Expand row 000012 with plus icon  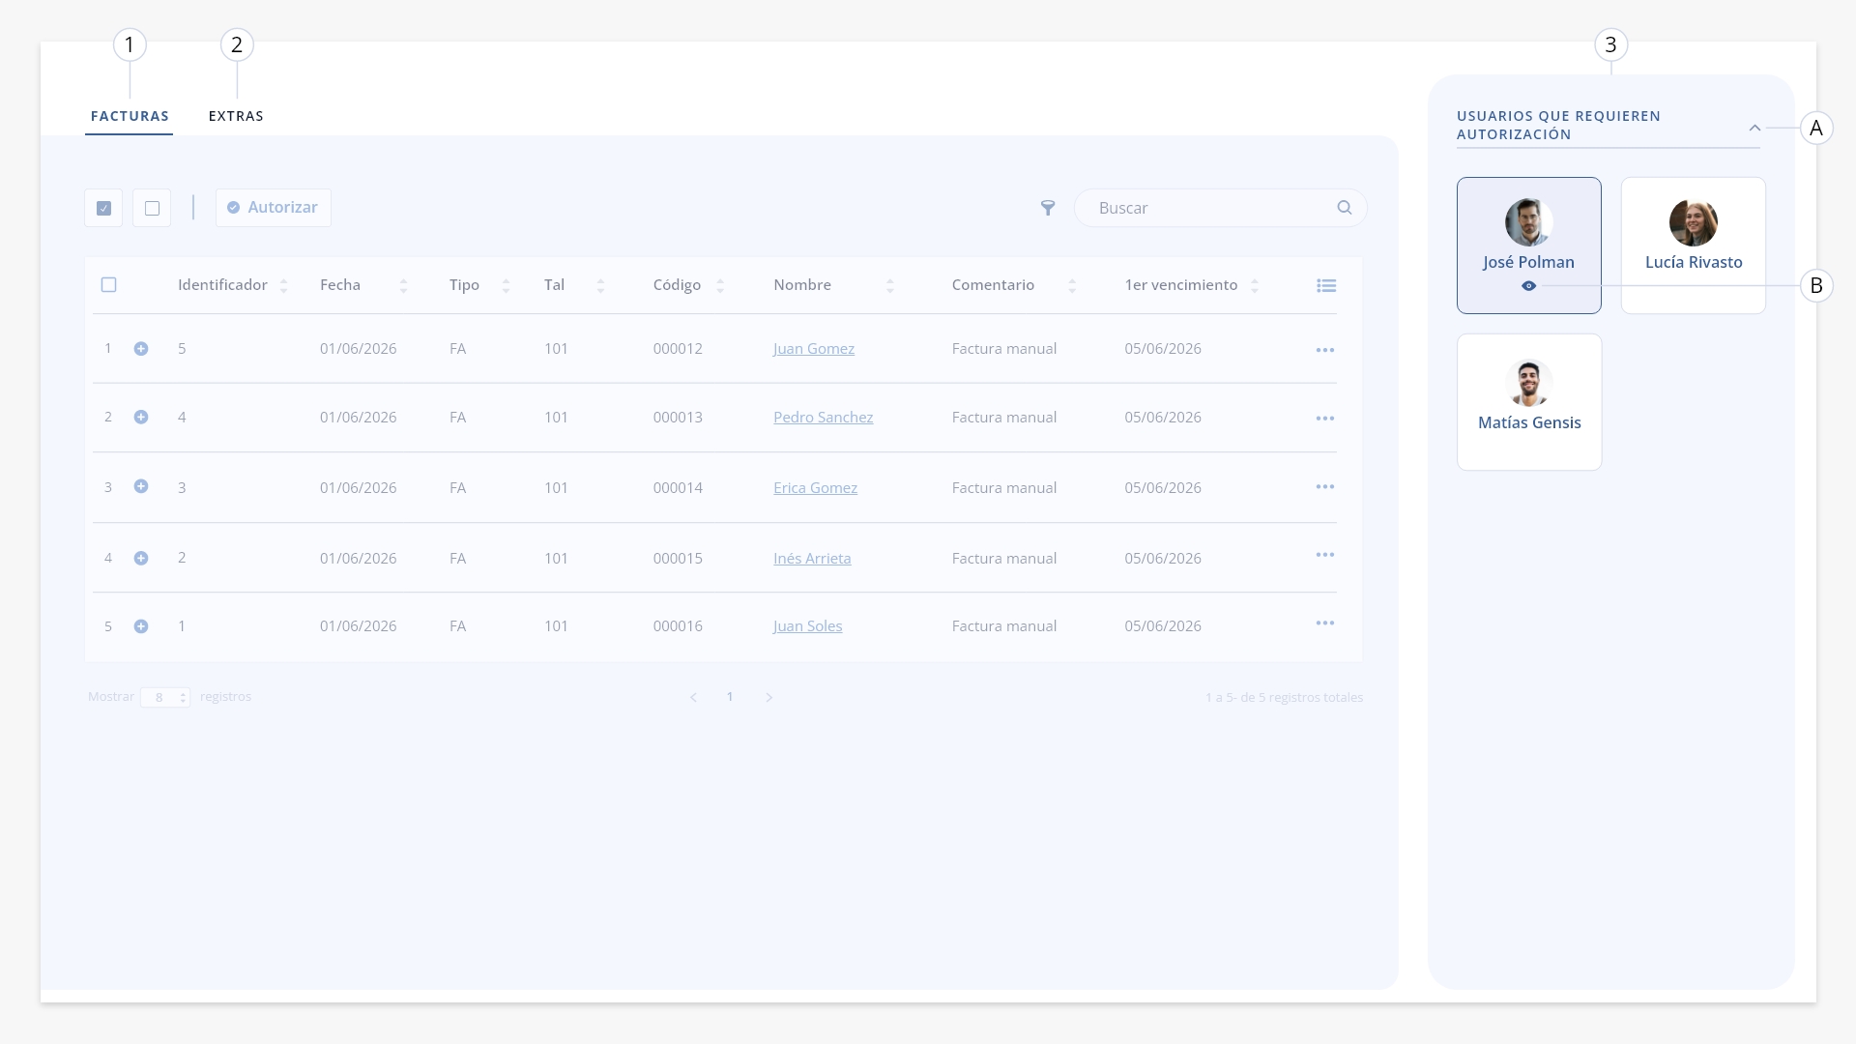pos(141,349)
